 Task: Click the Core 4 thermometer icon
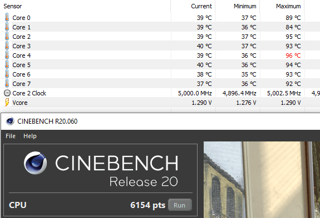7,55
